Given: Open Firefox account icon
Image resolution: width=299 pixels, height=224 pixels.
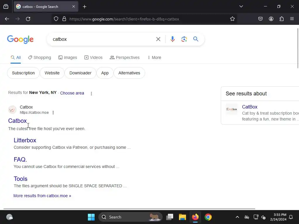Looking at the screenshot, I should pyautogui.click(x=271, y=19).
